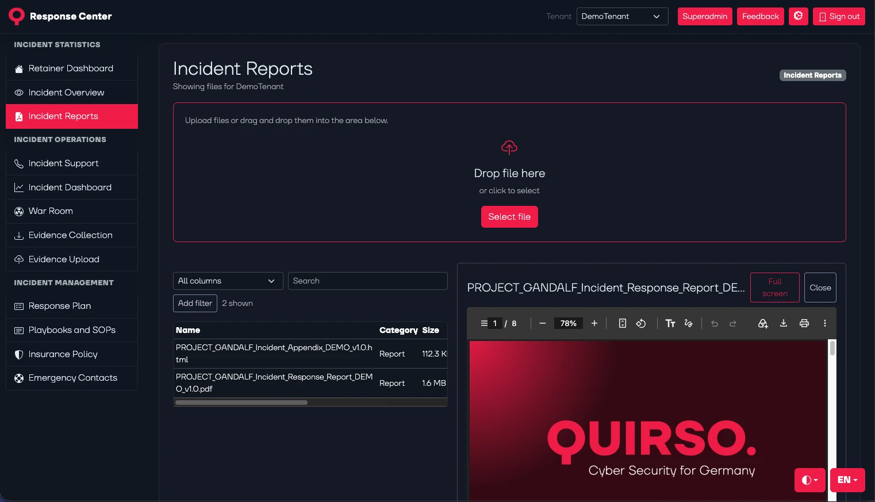Toggle the PDF viewer sidebar menu icon

[484, 323]
